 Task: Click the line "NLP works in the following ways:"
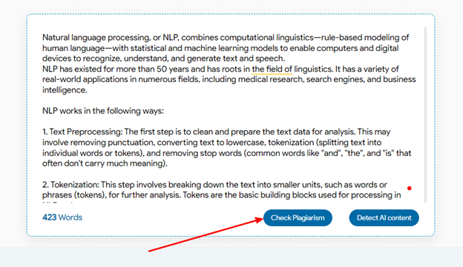(x=102, y=111)
